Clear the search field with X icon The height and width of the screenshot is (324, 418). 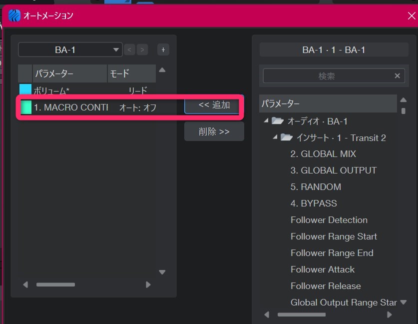point(398,76)
